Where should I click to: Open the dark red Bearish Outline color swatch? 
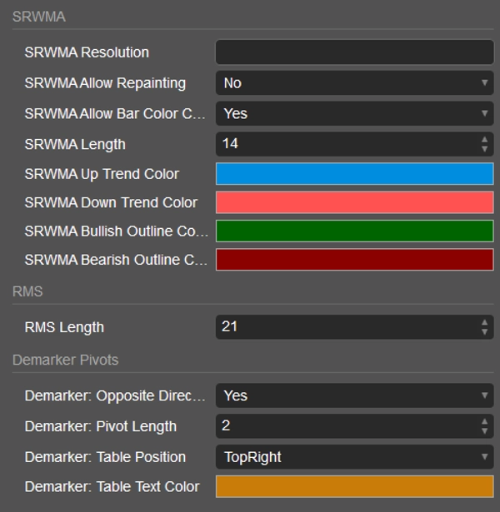354,260
